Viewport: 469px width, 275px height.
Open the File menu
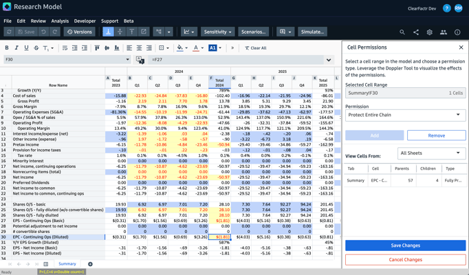(8, 21)
